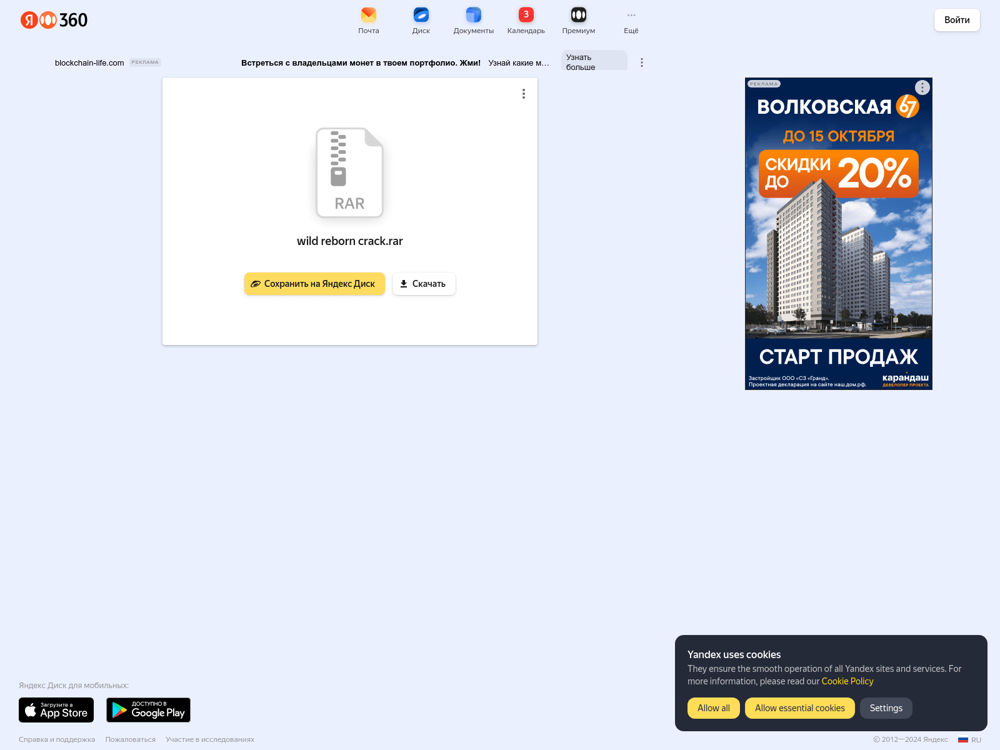Click the Войти login button
The height and width of the screenshot is (750, 1000).
pos(957,20)
